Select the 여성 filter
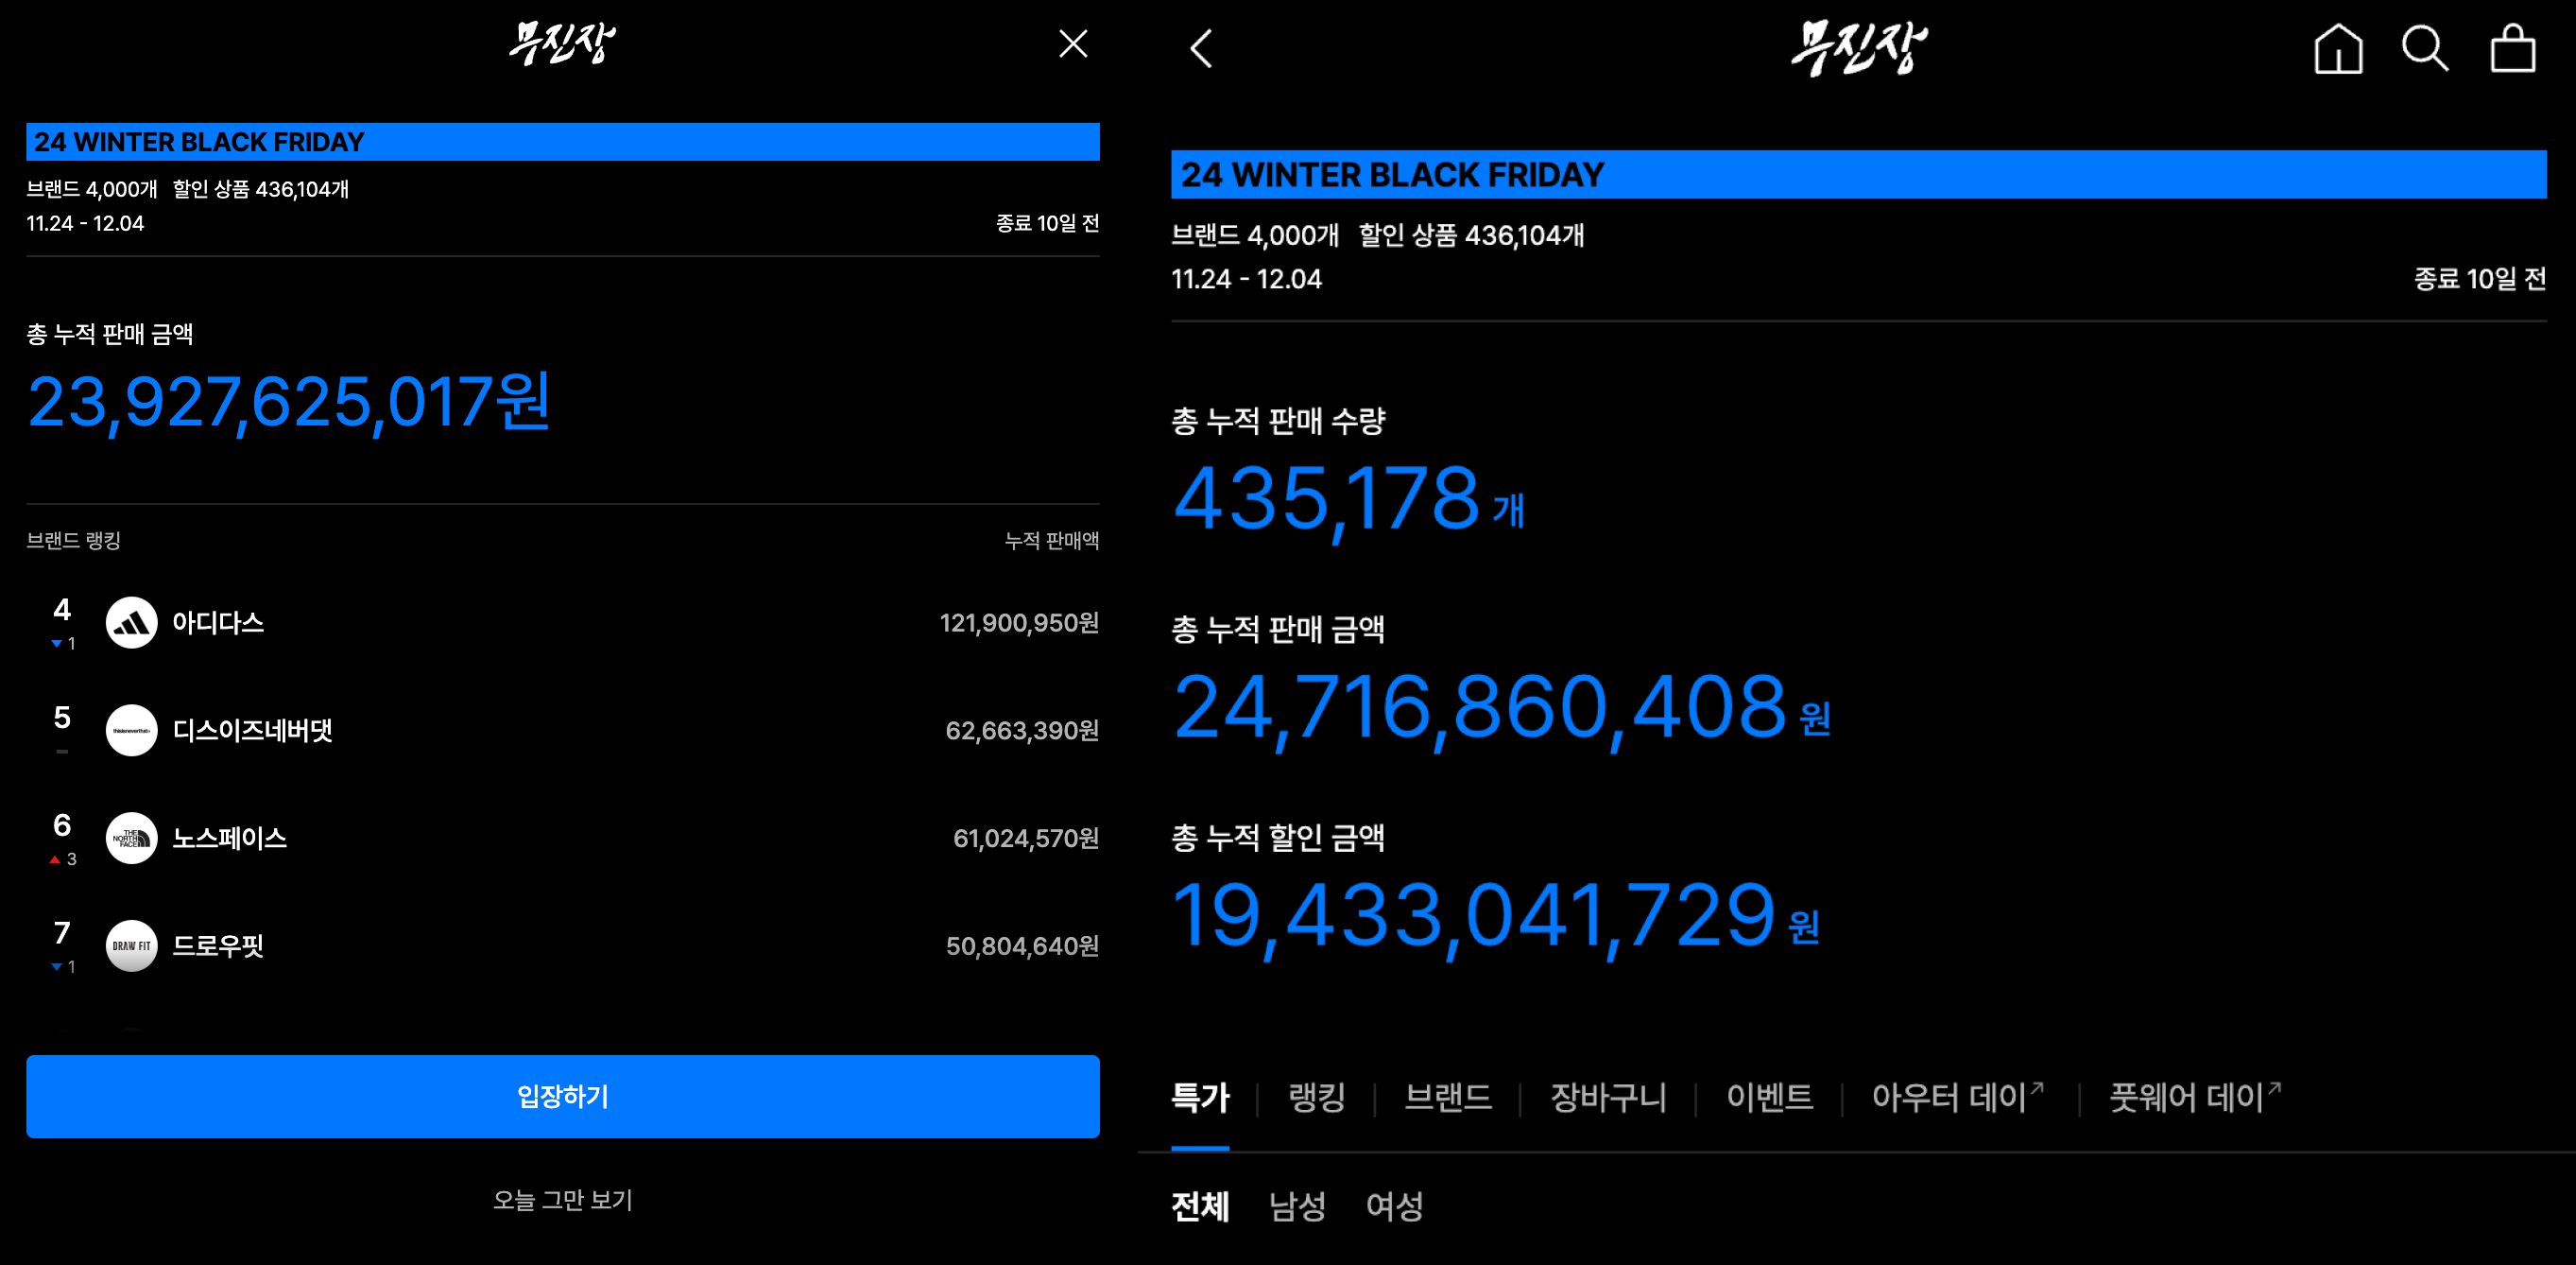Screen dimensions: 2576x1265 pyautogui.click(x=1394, y=1206)
